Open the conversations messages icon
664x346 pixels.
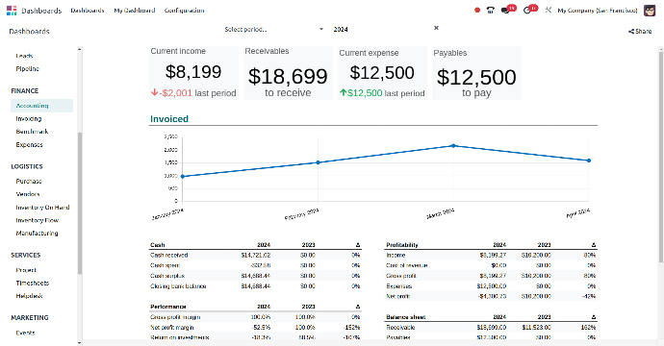point(505,11)
